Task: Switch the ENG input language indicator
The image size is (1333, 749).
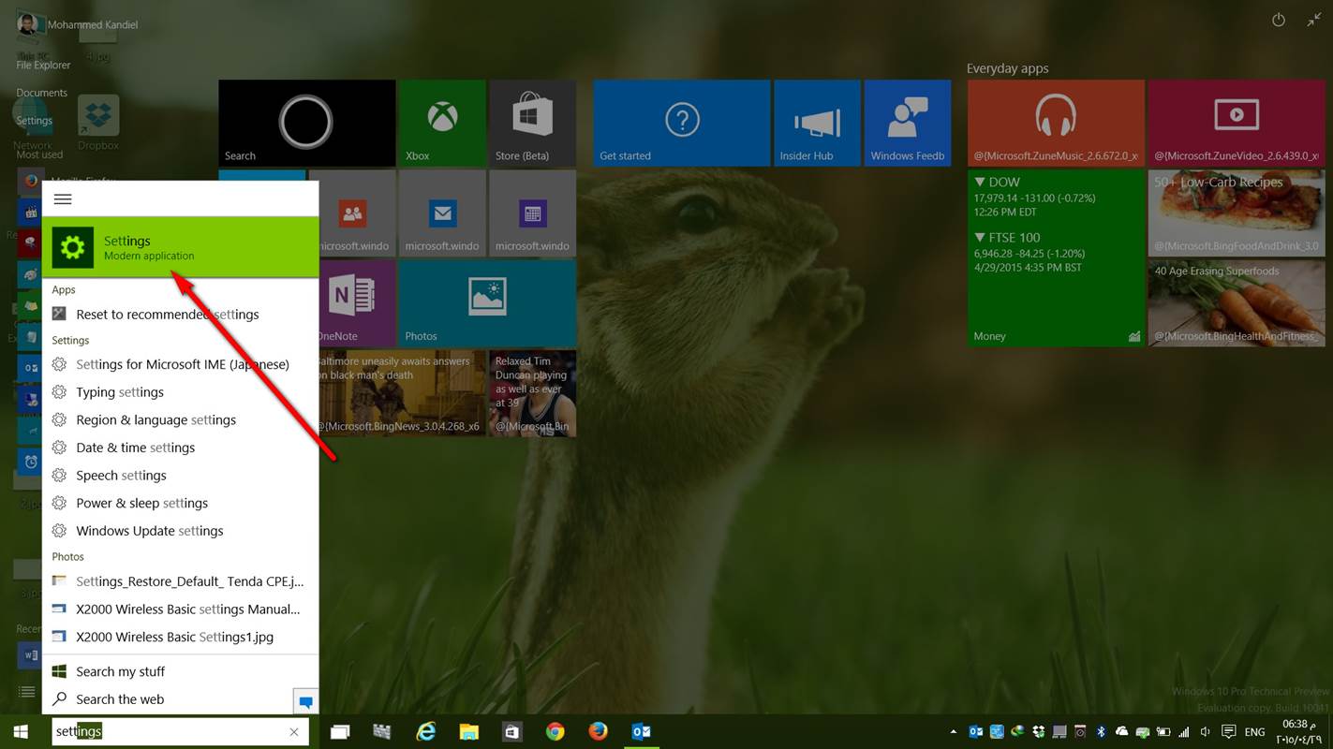Action: point(1255,732)
